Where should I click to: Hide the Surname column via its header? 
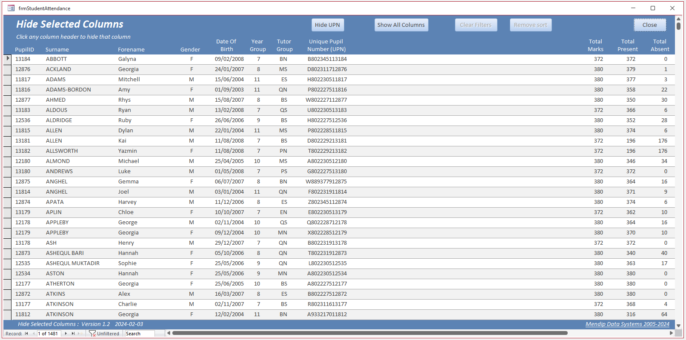[x=57, y=49]
